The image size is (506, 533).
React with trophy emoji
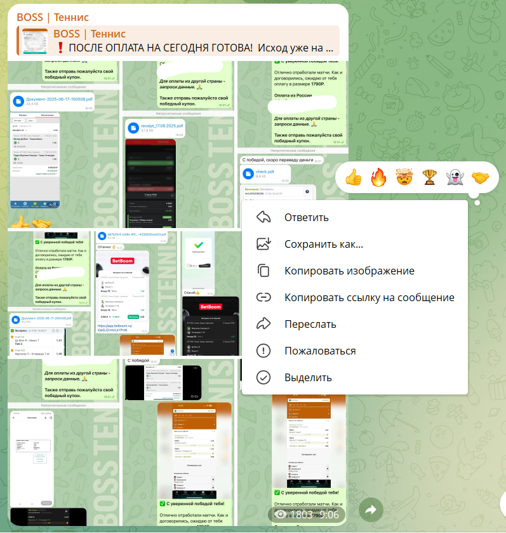(x=430, y=178)
